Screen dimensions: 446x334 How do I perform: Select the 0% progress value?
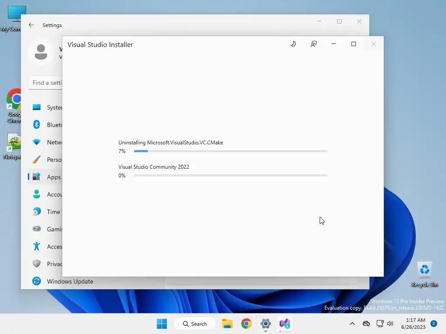[122, 176]
